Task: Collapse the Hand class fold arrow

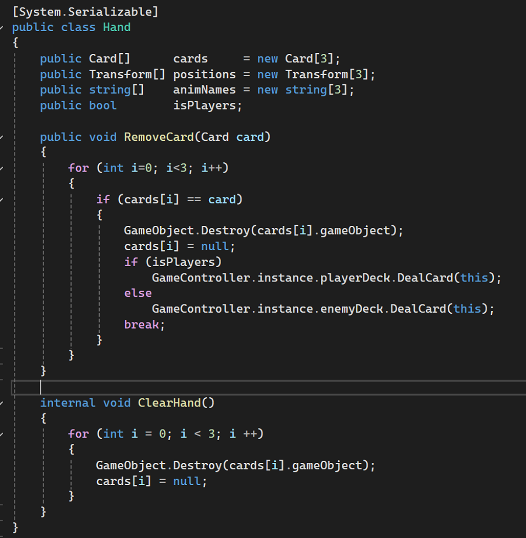Action: coord(2,27)
